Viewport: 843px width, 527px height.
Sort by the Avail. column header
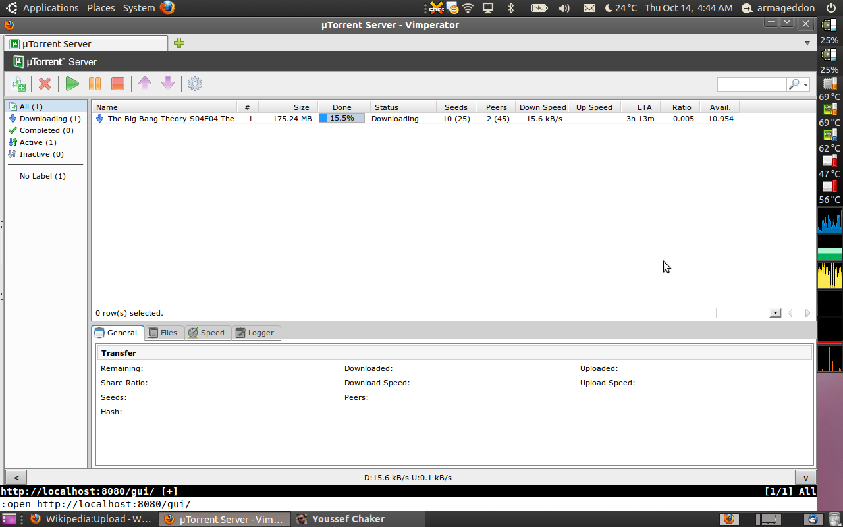click(x=720, y=107)
